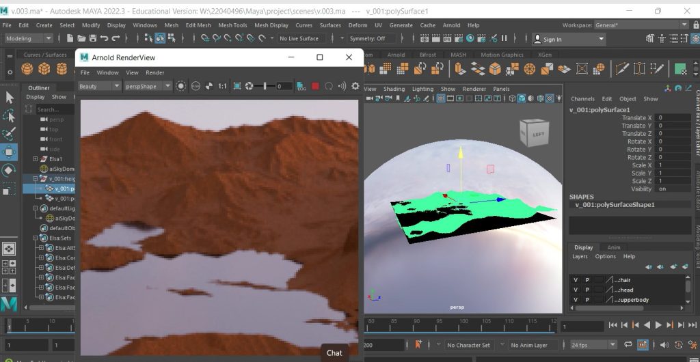Open the 24 fps frame rate dropdown
Viewport: 700px width, 362px height.
[593, 345]
